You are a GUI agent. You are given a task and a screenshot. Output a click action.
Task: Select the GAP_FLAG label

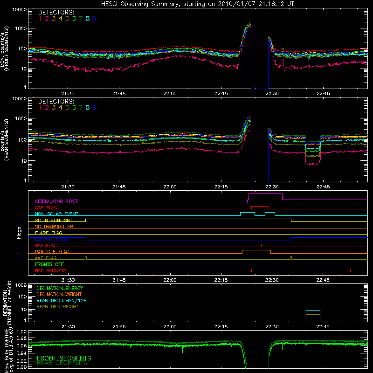46,207
